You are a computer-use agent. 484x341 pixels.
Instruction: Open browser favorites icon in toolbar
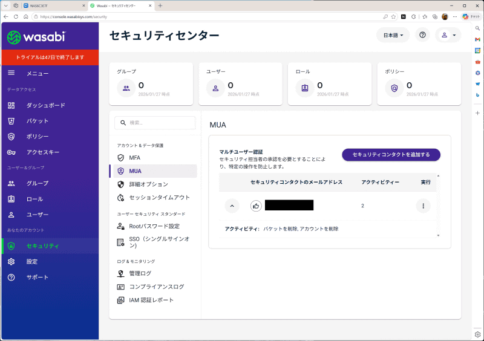(x=425, y=17)
